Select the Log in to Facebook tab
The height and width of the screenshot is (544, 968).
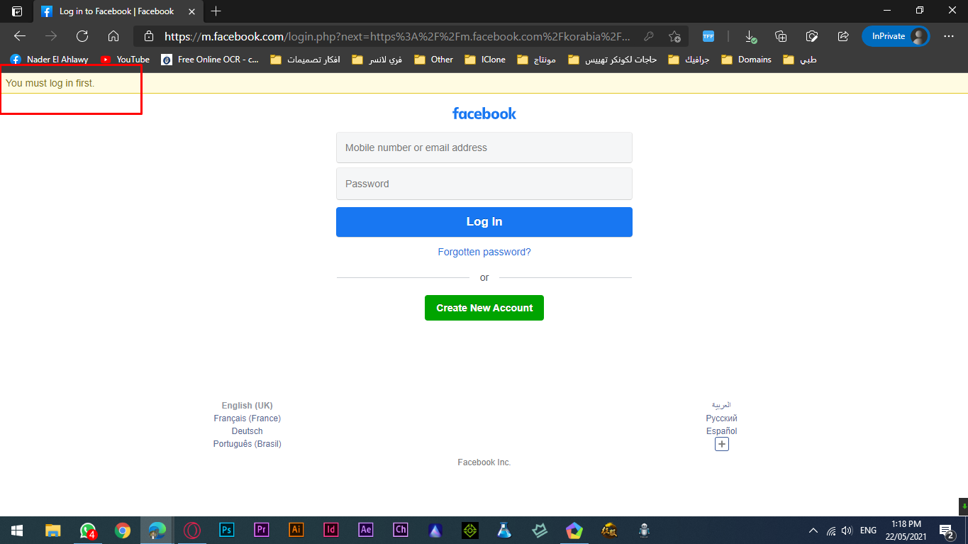[x=118, y=11]
